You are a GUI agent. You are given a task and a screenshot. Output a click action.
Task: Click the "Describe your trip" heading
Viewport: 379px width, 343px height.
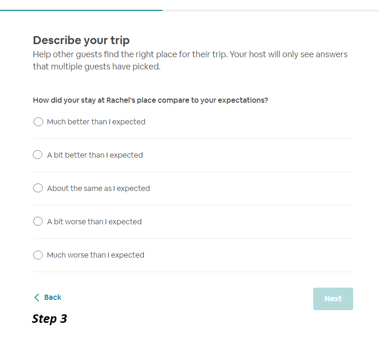tap(81, 40)
